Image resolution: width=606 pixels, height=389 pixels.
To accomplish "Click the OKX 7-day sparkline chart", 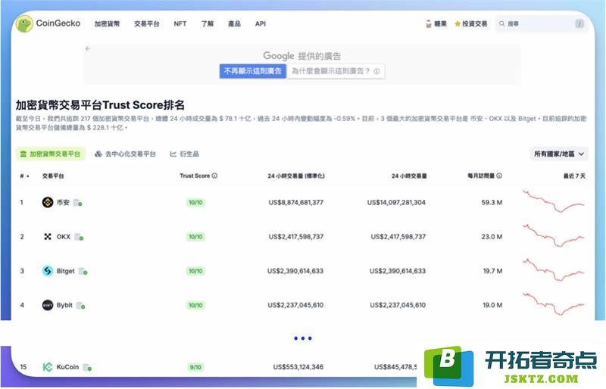I will click(554, 235).
